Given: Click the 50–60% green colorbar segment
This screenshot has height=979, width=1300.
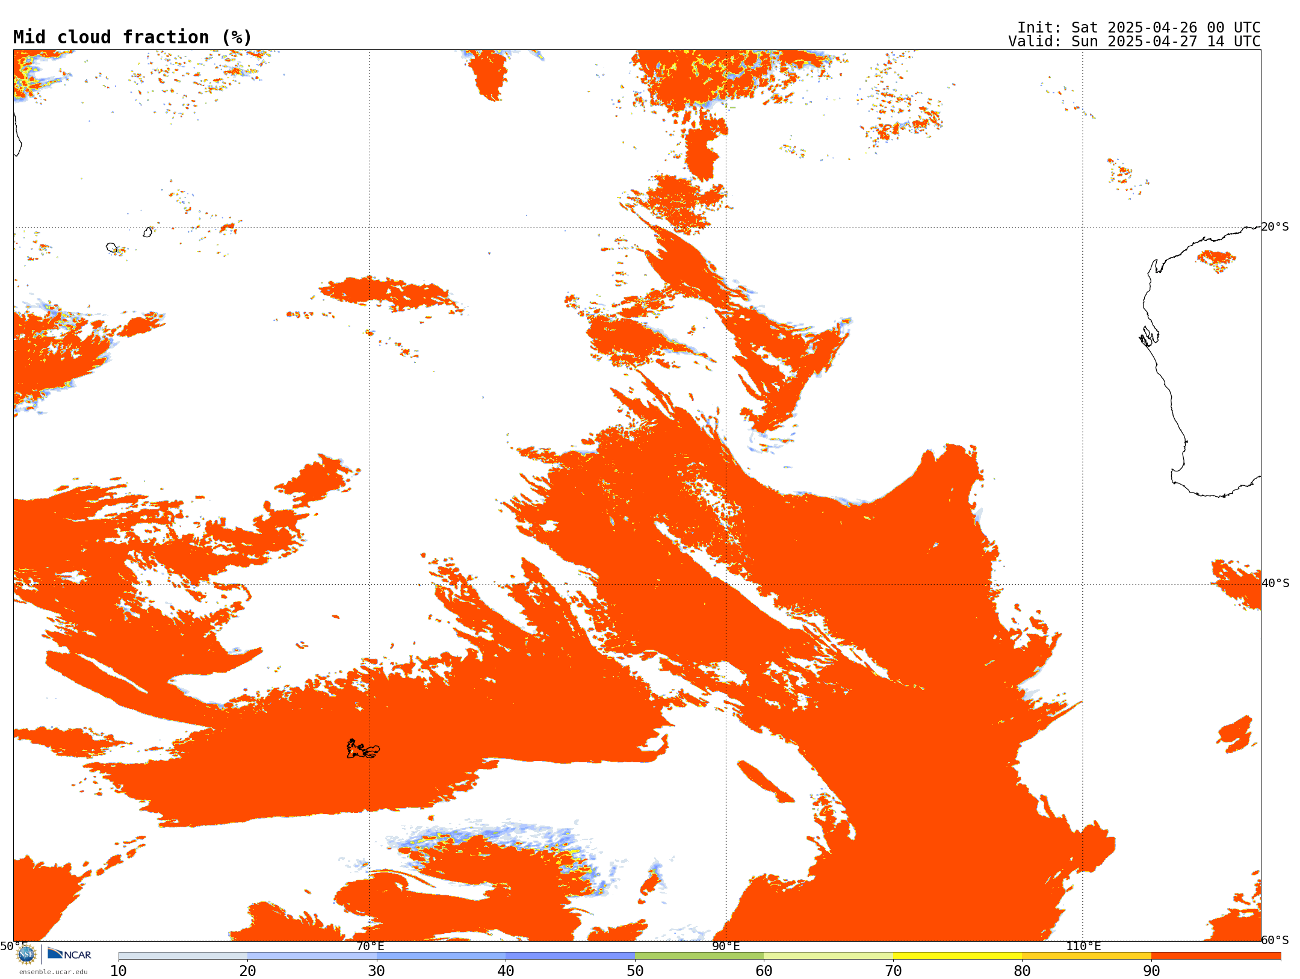Looking at the screenshot, I should tap(699, 956).
